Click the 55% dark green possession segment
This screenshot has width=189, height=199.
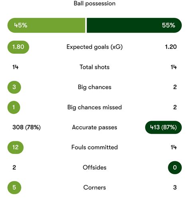[x=134, y=25]
